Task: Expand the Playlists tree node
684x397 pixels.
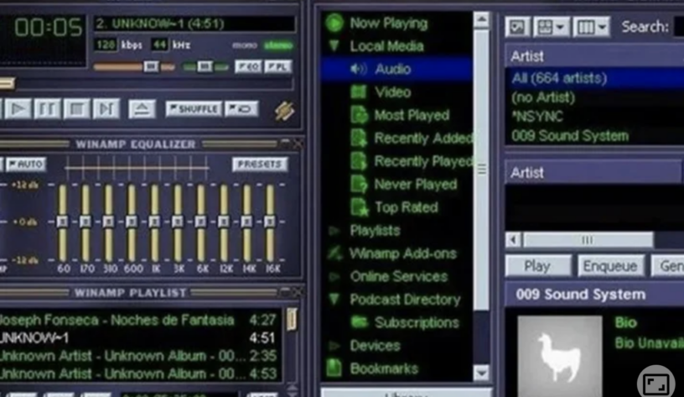Action: pyautogui.click(x=334, y=230)
